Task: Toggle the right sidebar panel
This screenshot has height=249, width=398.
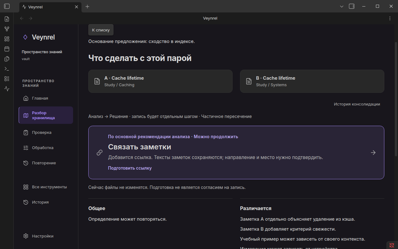Action: tap(352, 6)
